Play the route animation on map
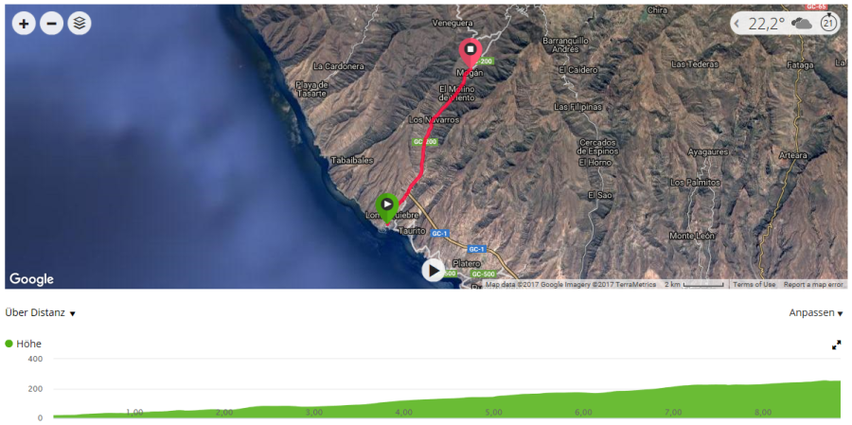This screenshot has height=425, width=852. point(433,270)
